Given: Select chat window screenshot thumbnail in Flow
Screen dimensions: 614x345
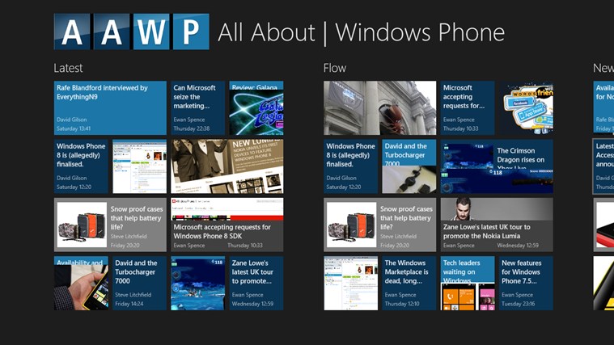Looking at the screenshot, I should coord(350,284).
